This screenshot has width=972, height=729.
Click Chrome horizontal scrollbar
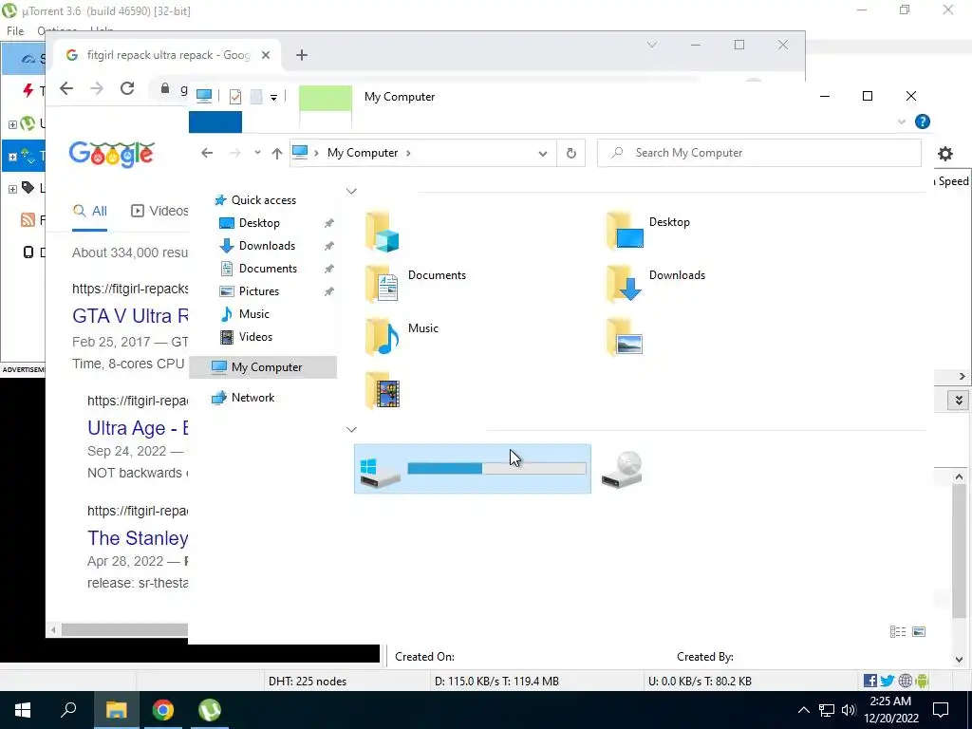124,630
